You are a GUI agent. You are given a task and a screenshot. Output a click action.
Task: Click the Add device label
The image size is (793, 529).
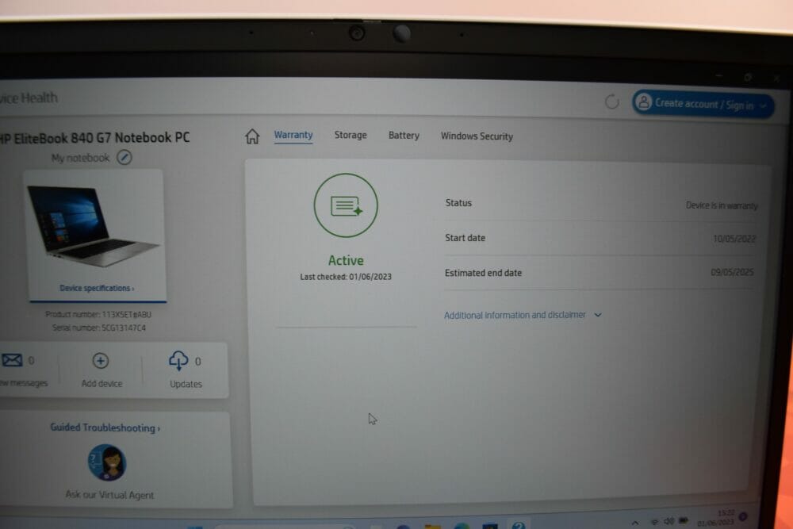pyautogui.click(x=102, y=383)
